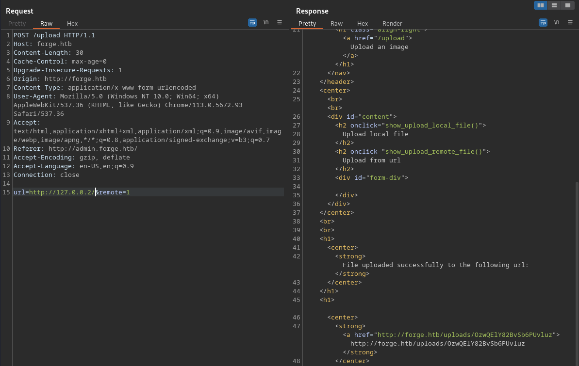
Task: Switch to the Response Hex tab
Action: pos(363,23)
